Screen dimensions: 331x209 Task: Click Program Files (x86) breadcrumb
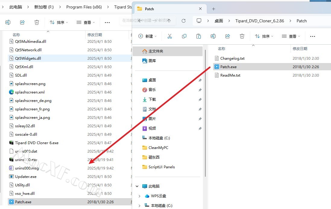(84, 7)
